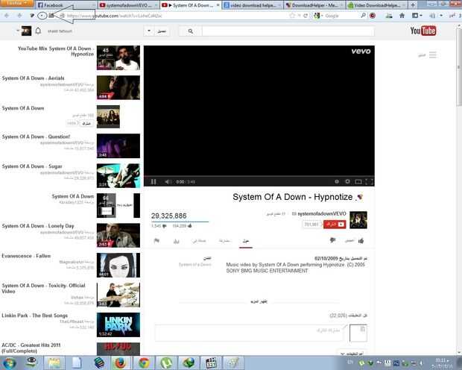Click the Show more description link
This screenshot has height=370, width=462.
click(x=259, y=301)
